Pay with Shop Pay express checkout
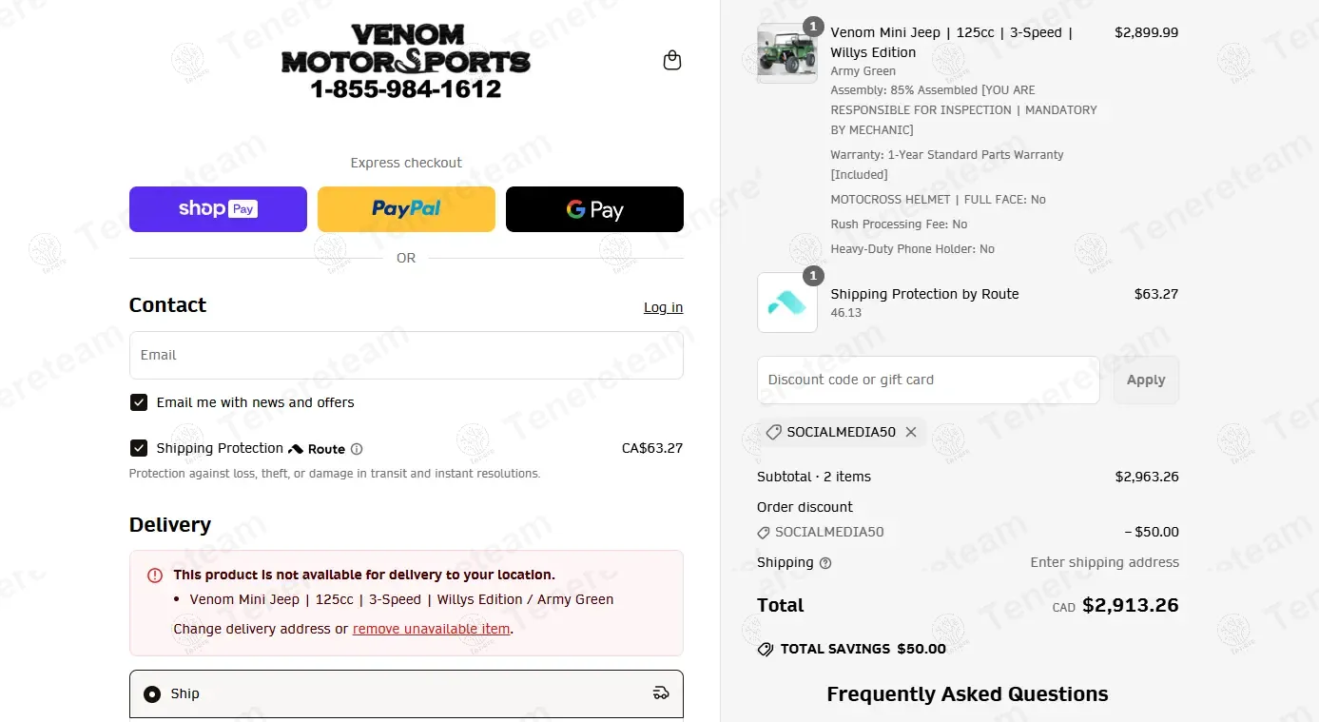1319x722 pixels. (218, 209)
